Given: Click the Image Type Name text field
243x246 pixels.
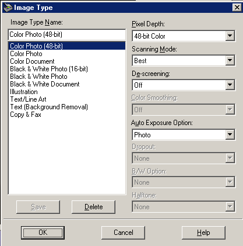Looking at the screenshot, I should pyautogui.click(x=67, y=34).
